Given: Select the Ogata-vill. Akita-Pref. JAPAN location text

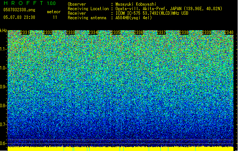Looking at the screenshot, I should (169, 9).
